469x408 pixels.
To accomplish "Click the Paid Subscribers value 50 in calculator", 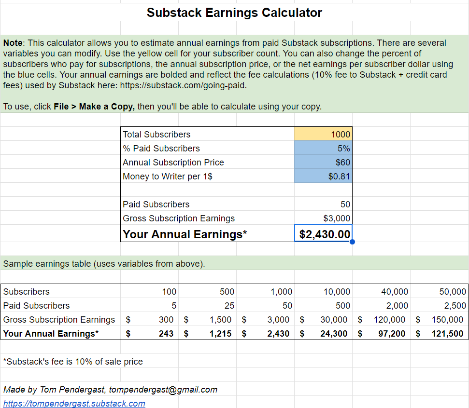I will (x=323, y=204).
